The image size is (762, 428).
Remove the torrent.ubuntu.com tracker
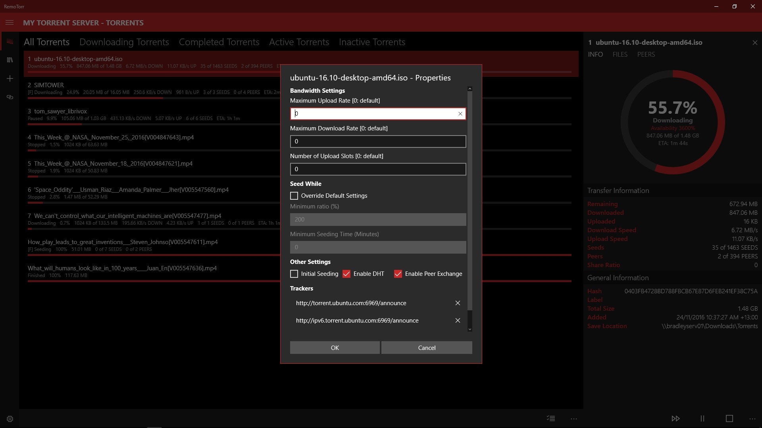pyautogui.click(x=458, y=303)
